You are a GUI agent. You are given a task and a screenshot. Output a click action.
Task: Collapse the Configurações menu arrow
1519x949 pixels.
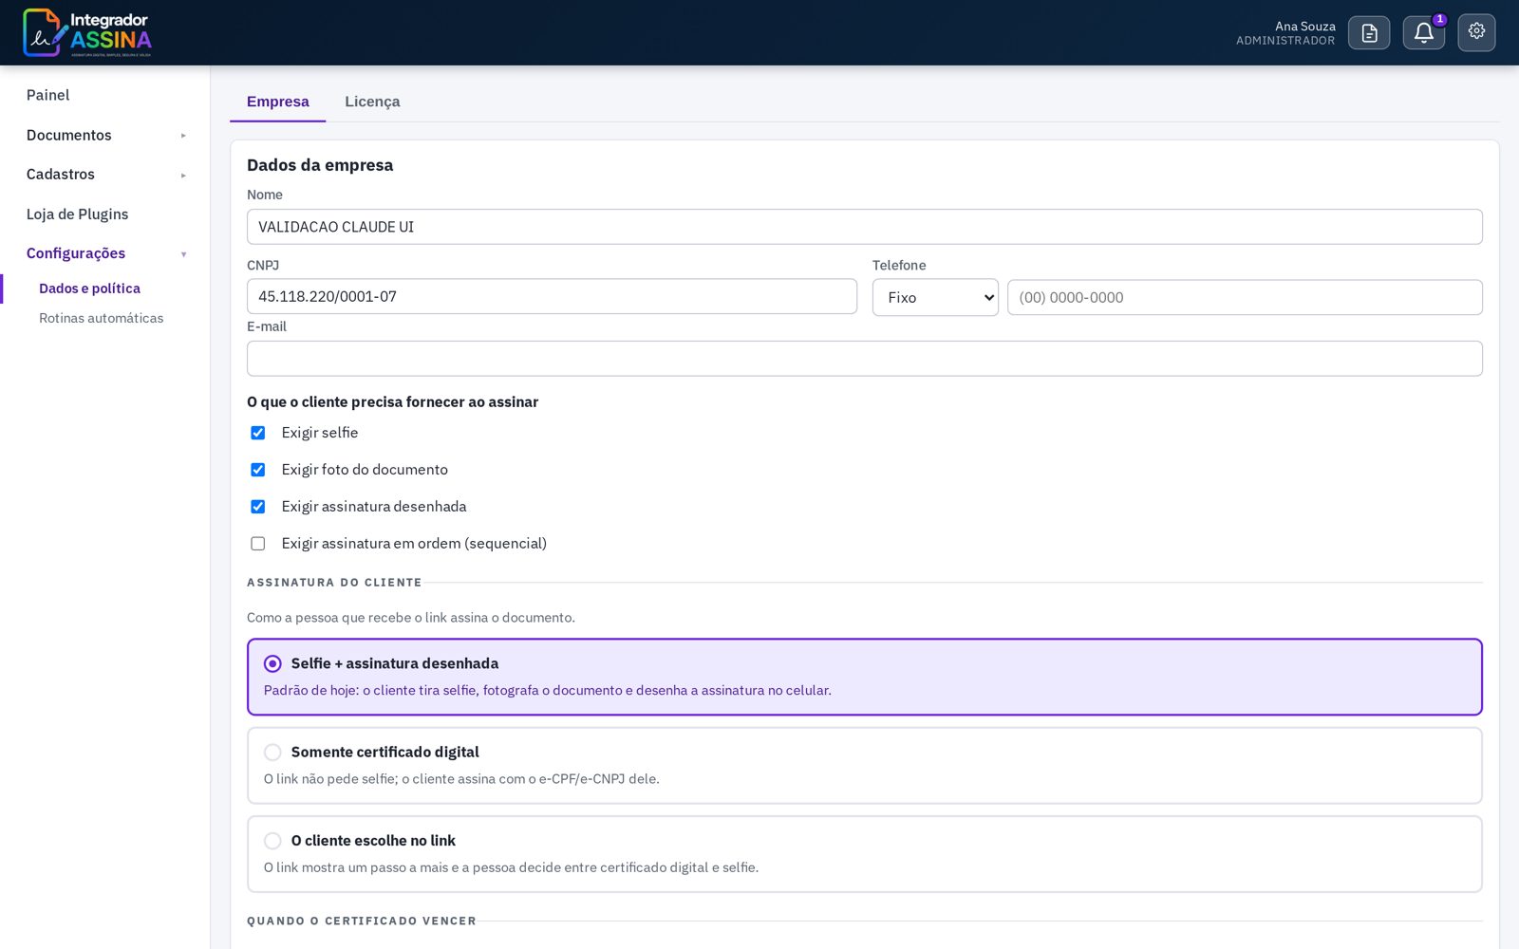pos(183,254)
